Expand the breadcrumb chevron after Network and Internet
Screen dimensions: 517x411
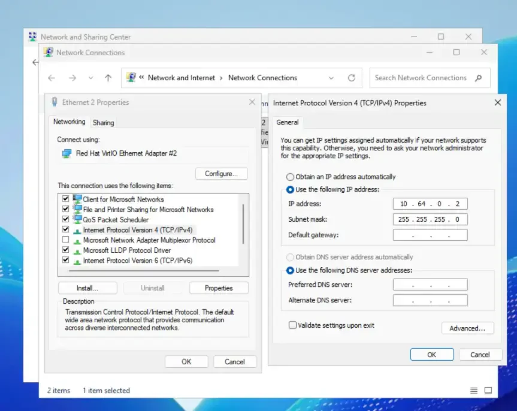221,78
